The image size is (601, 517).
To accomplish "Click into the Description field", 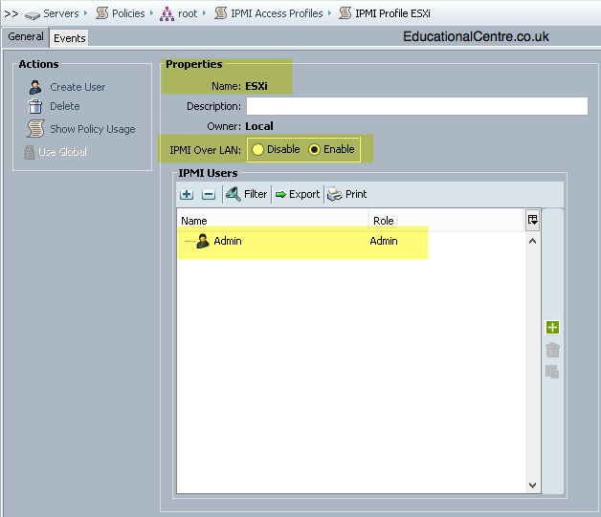I will (x=417, y=106).
